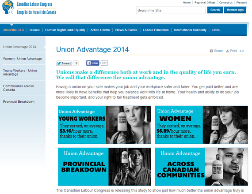The height and width of the screenshot is (194, 252).
Task: Open the Provincial Breakdown banner image
Action: click(104, 167)
